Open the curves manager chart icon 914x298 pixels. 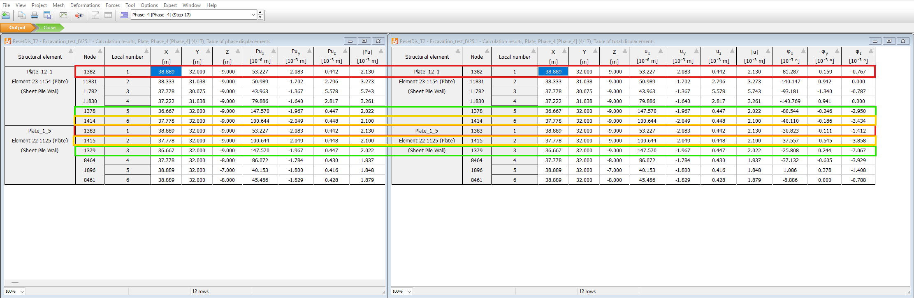tap(63, 15)
